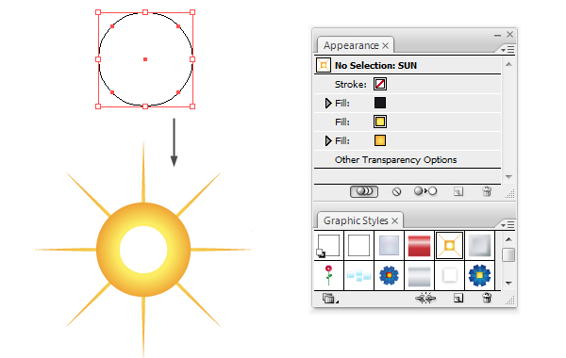Viewport: 566px width, 358px height.
Task: Close the panel group window
Action: [x=509, y=34]
